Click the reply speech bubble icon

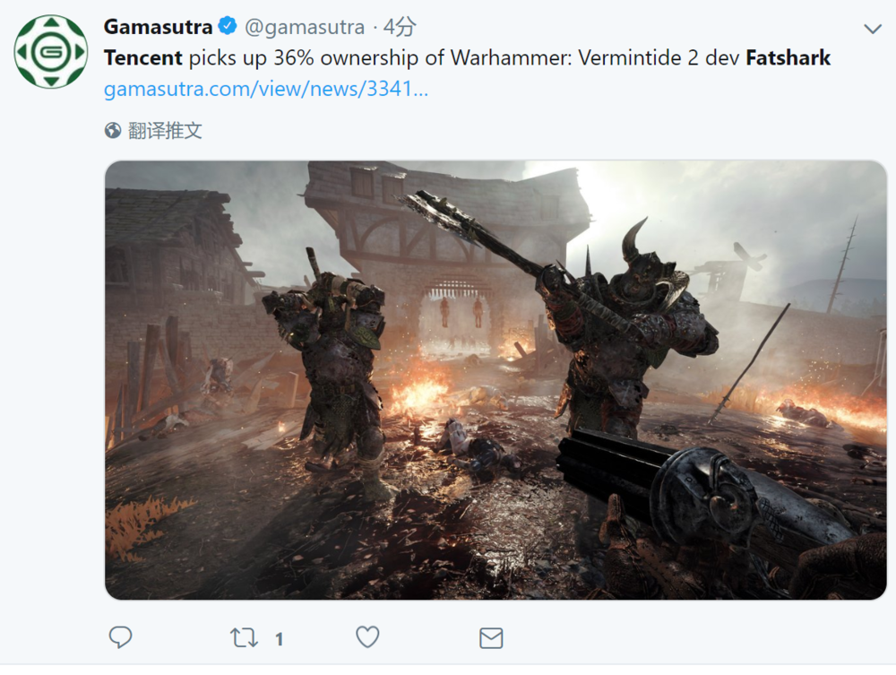(120, 636)
